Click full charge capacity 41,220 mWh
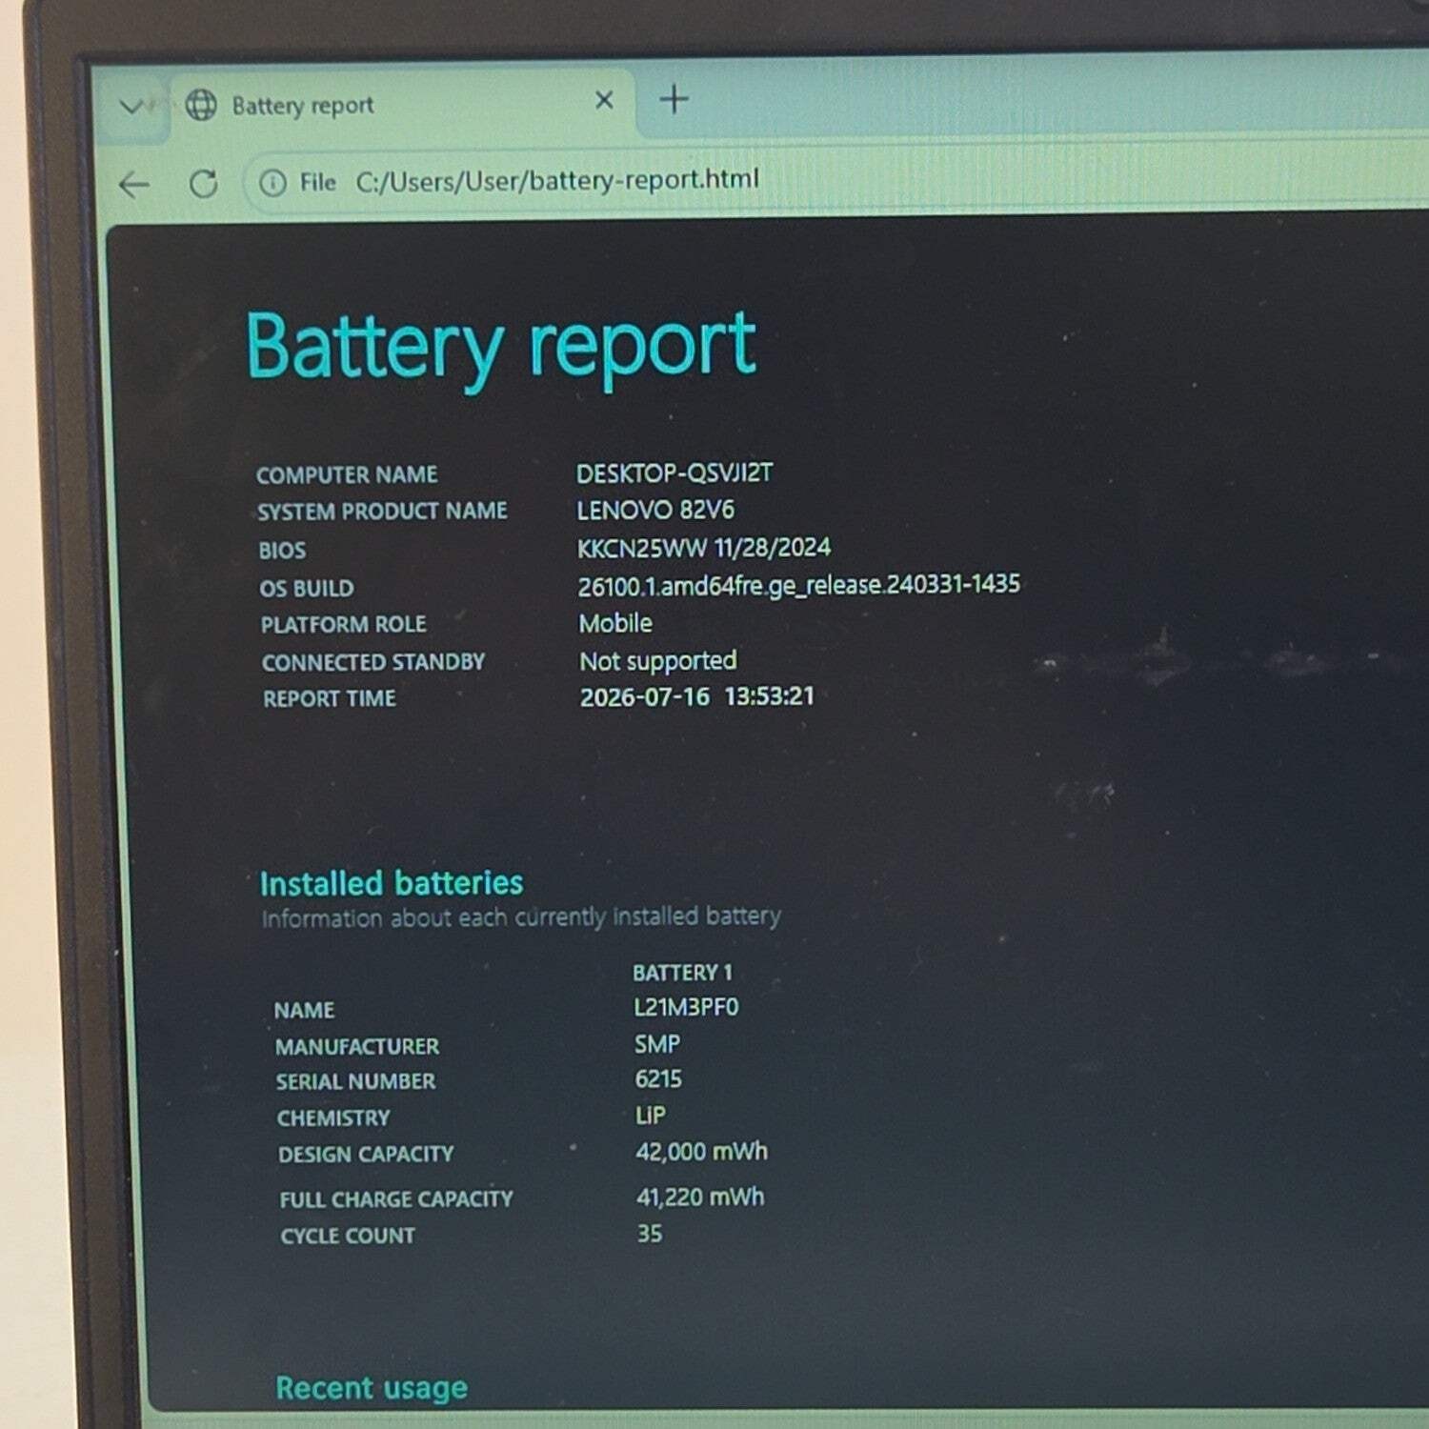Viewport: 1429px width, 1429px height. [x=700, y=1197]
